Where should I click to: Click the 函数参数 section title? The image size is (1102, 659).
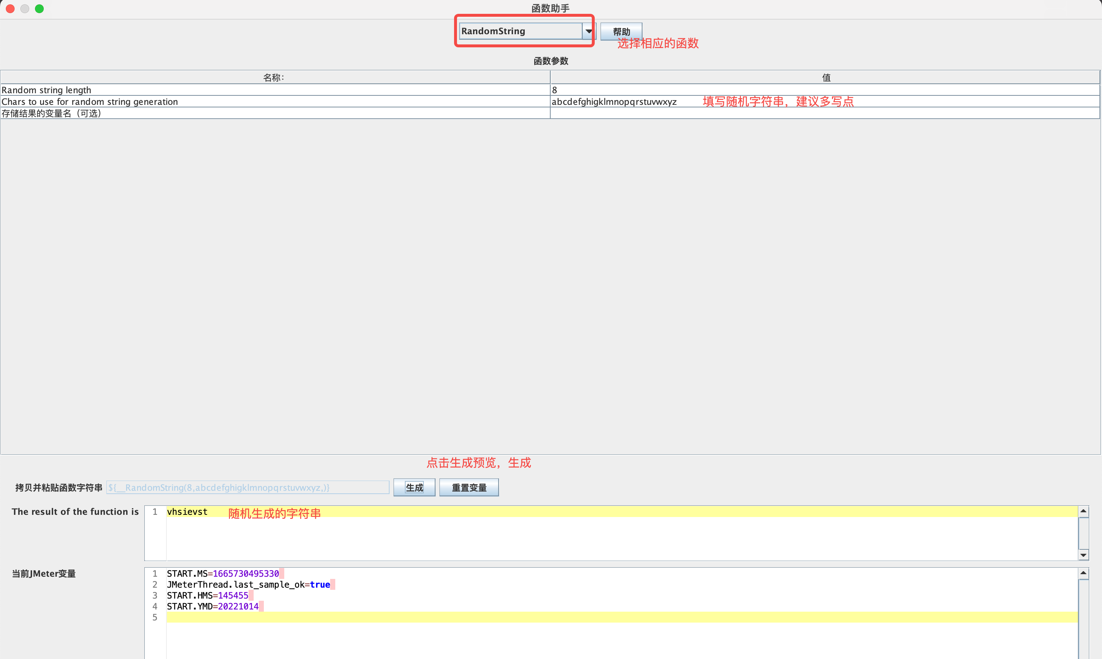(x=551, y=61)
